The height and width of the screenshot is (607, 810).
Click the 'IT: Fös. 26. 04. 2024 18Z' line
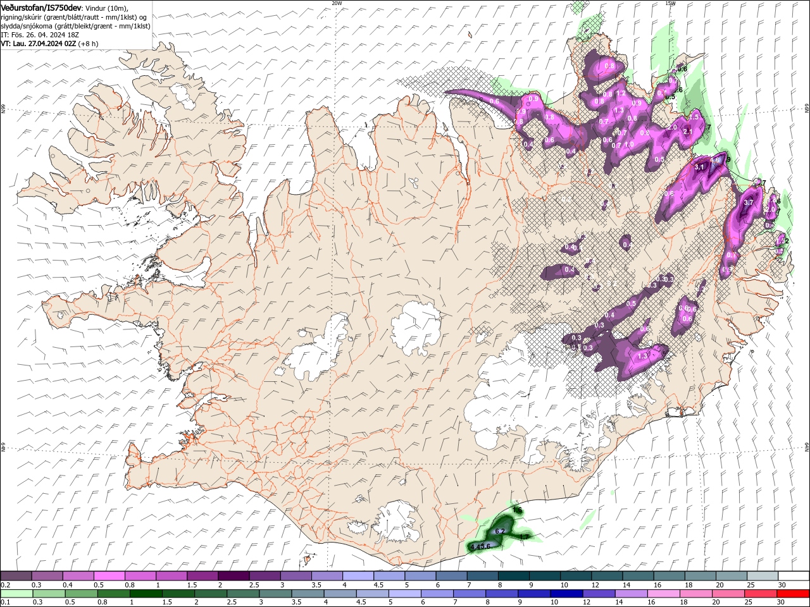[x=40, y=35]
